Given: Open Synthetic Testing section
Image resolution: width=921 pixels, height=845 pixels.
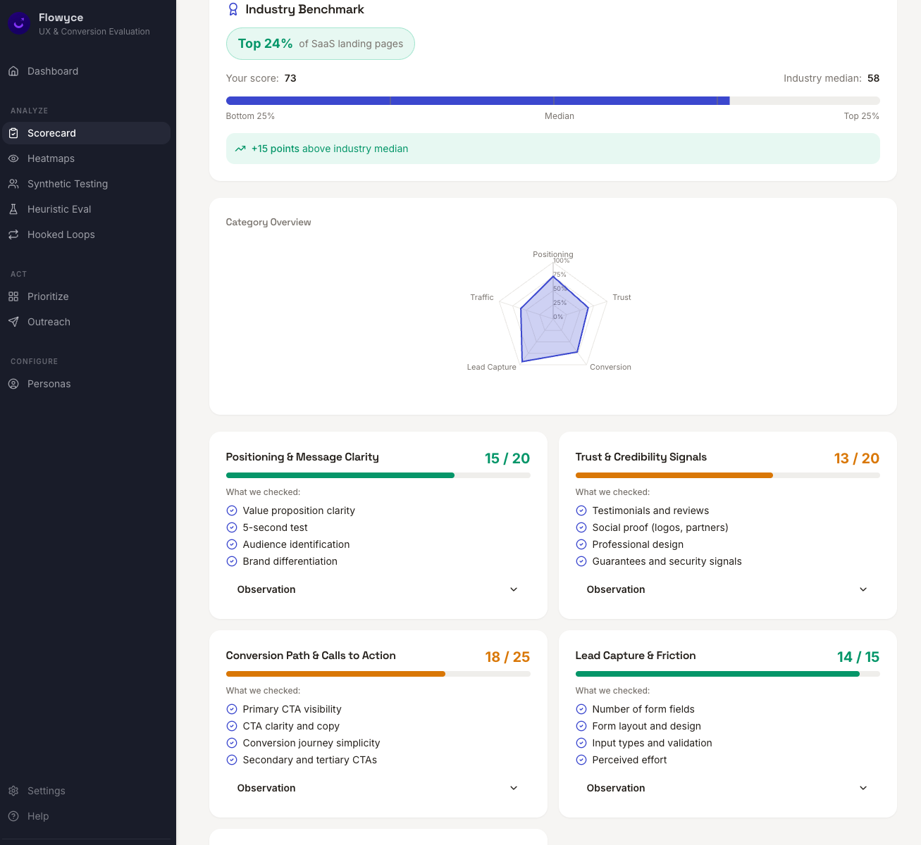Looking at the screenshot, I should click(87, 184).
